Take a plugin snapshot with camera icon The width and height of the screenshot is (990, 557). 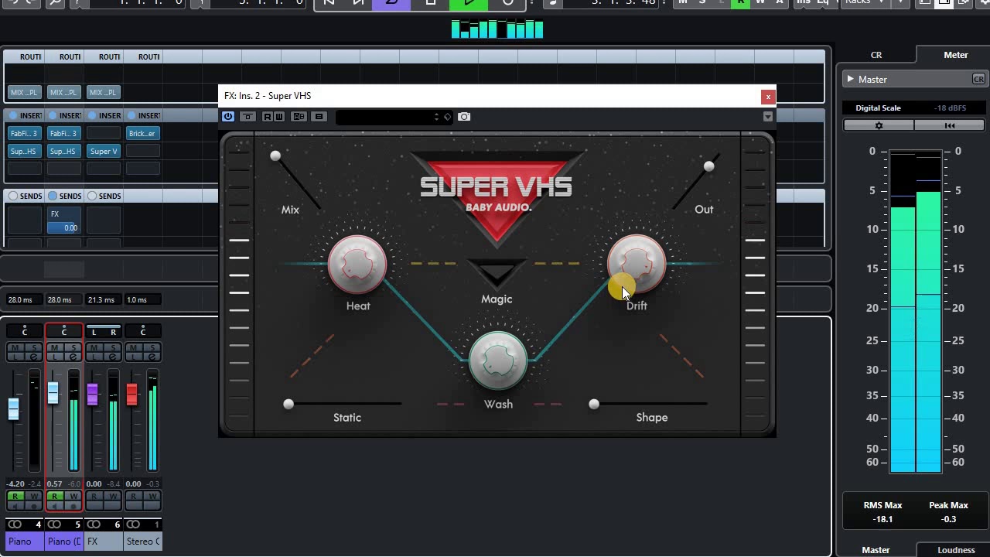click(464, 117)
